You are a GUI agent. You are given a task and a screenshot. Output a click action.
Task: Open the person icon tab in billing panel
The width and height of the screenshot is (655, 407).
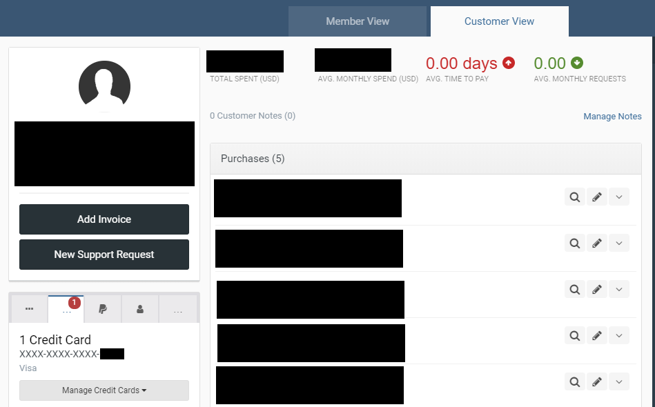(x=140, y=309)
